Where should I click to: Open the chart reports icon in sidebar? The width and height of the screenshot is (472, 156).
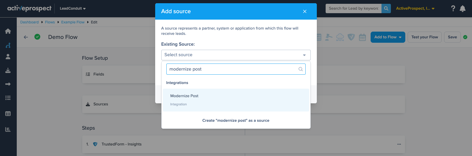(8, 130)
